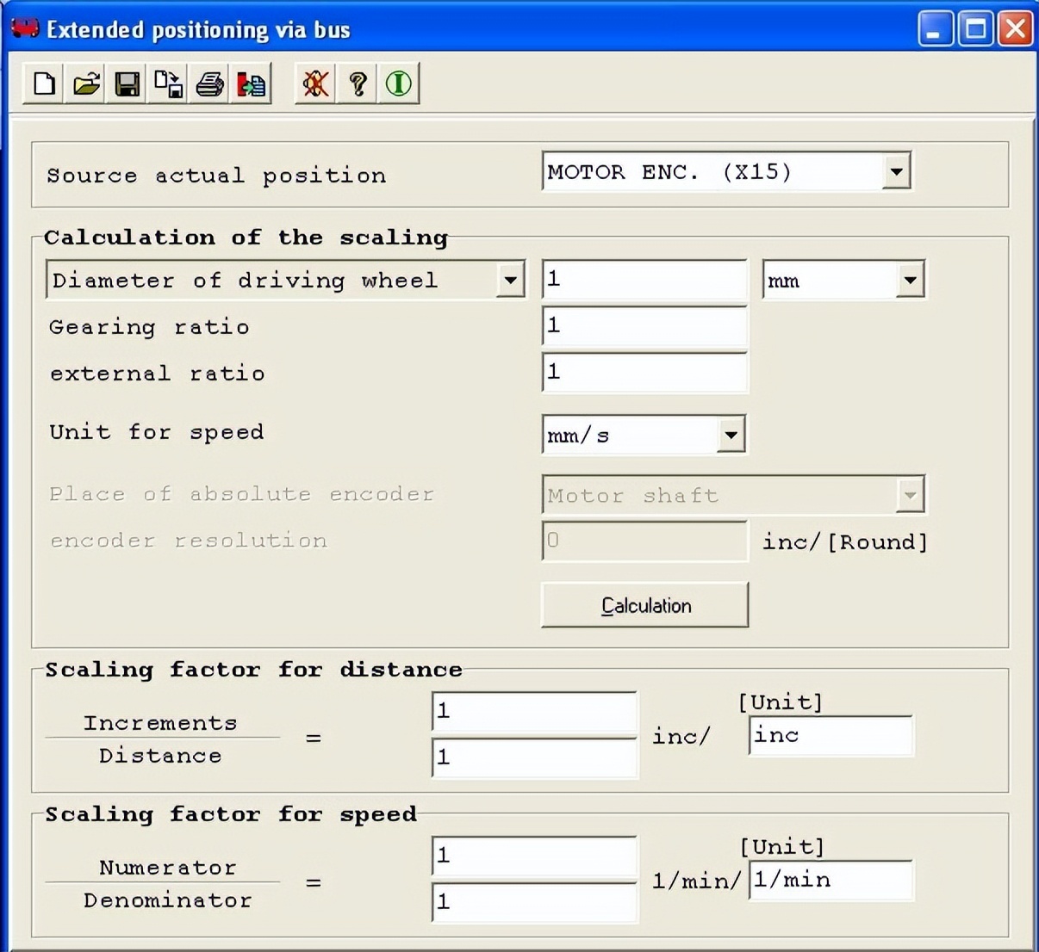Open help with the question mark icon
The height and width of the screenshot is (952, 1039).
tap(358, 84)
